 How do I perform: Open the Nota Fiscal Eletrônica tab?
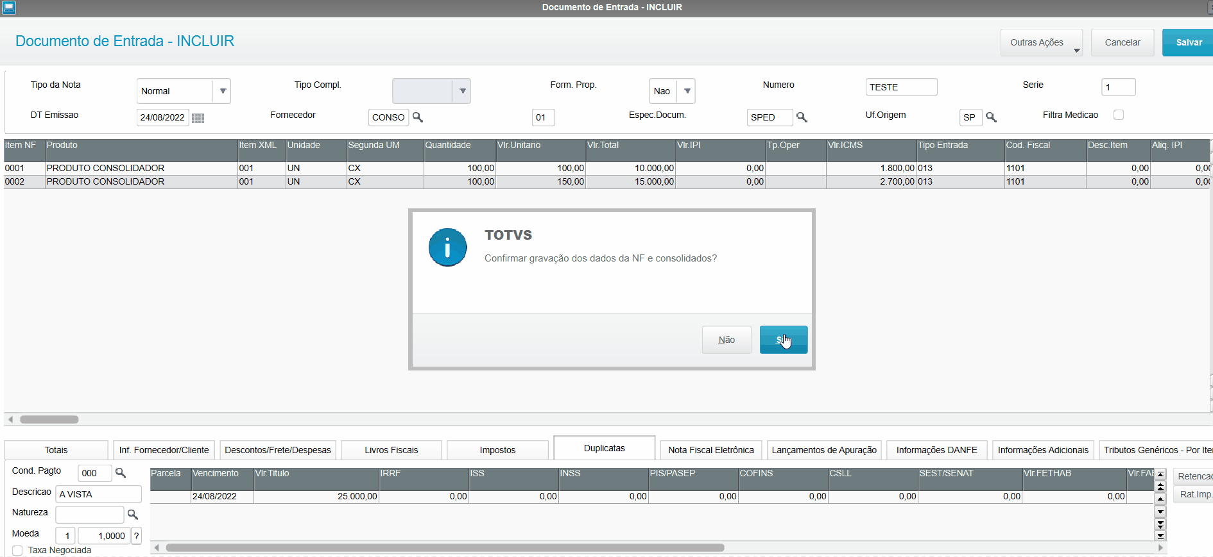click(711, 450)
